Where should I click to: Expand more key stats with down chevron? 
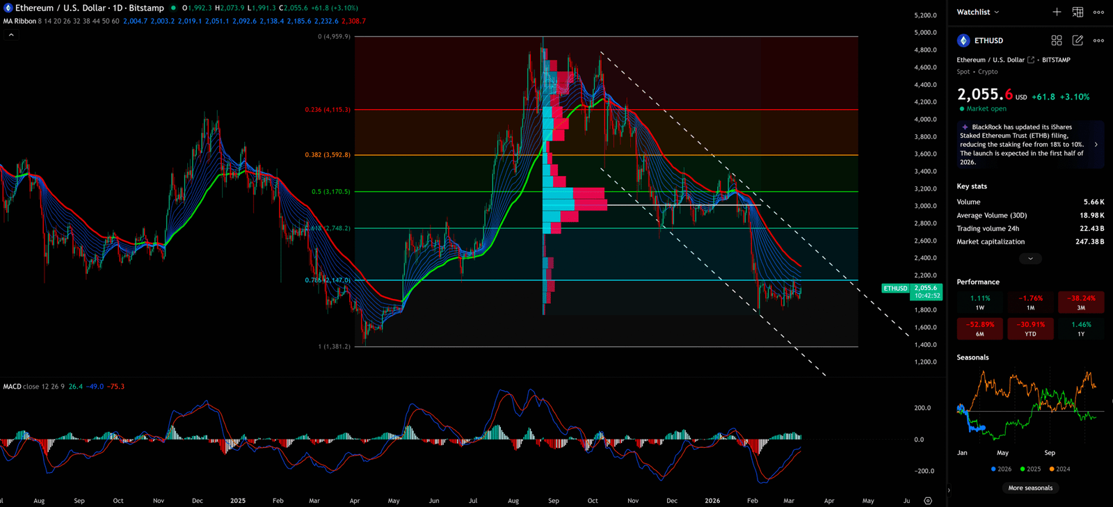[x=1030, y=259]
